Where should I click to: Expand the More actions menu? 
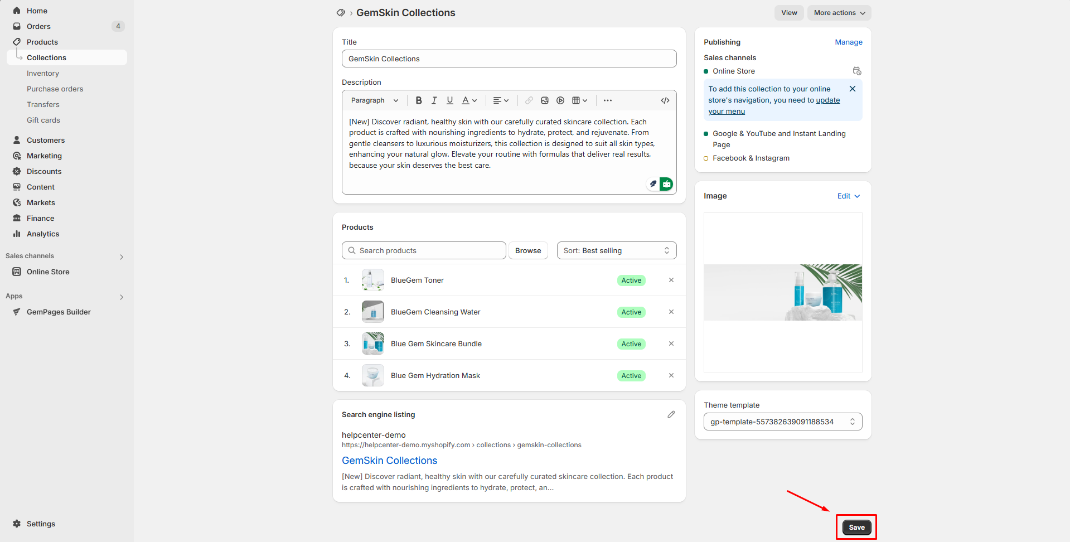[x=839, y=13]
